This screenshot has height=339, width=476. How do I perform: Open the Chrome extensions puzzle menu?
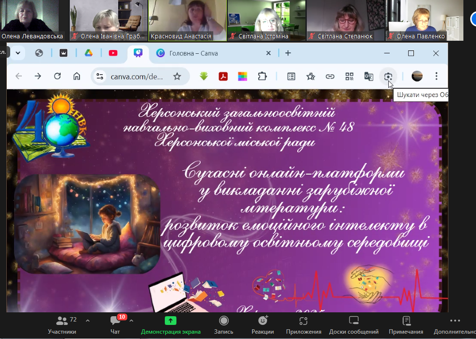click(262, 76)
